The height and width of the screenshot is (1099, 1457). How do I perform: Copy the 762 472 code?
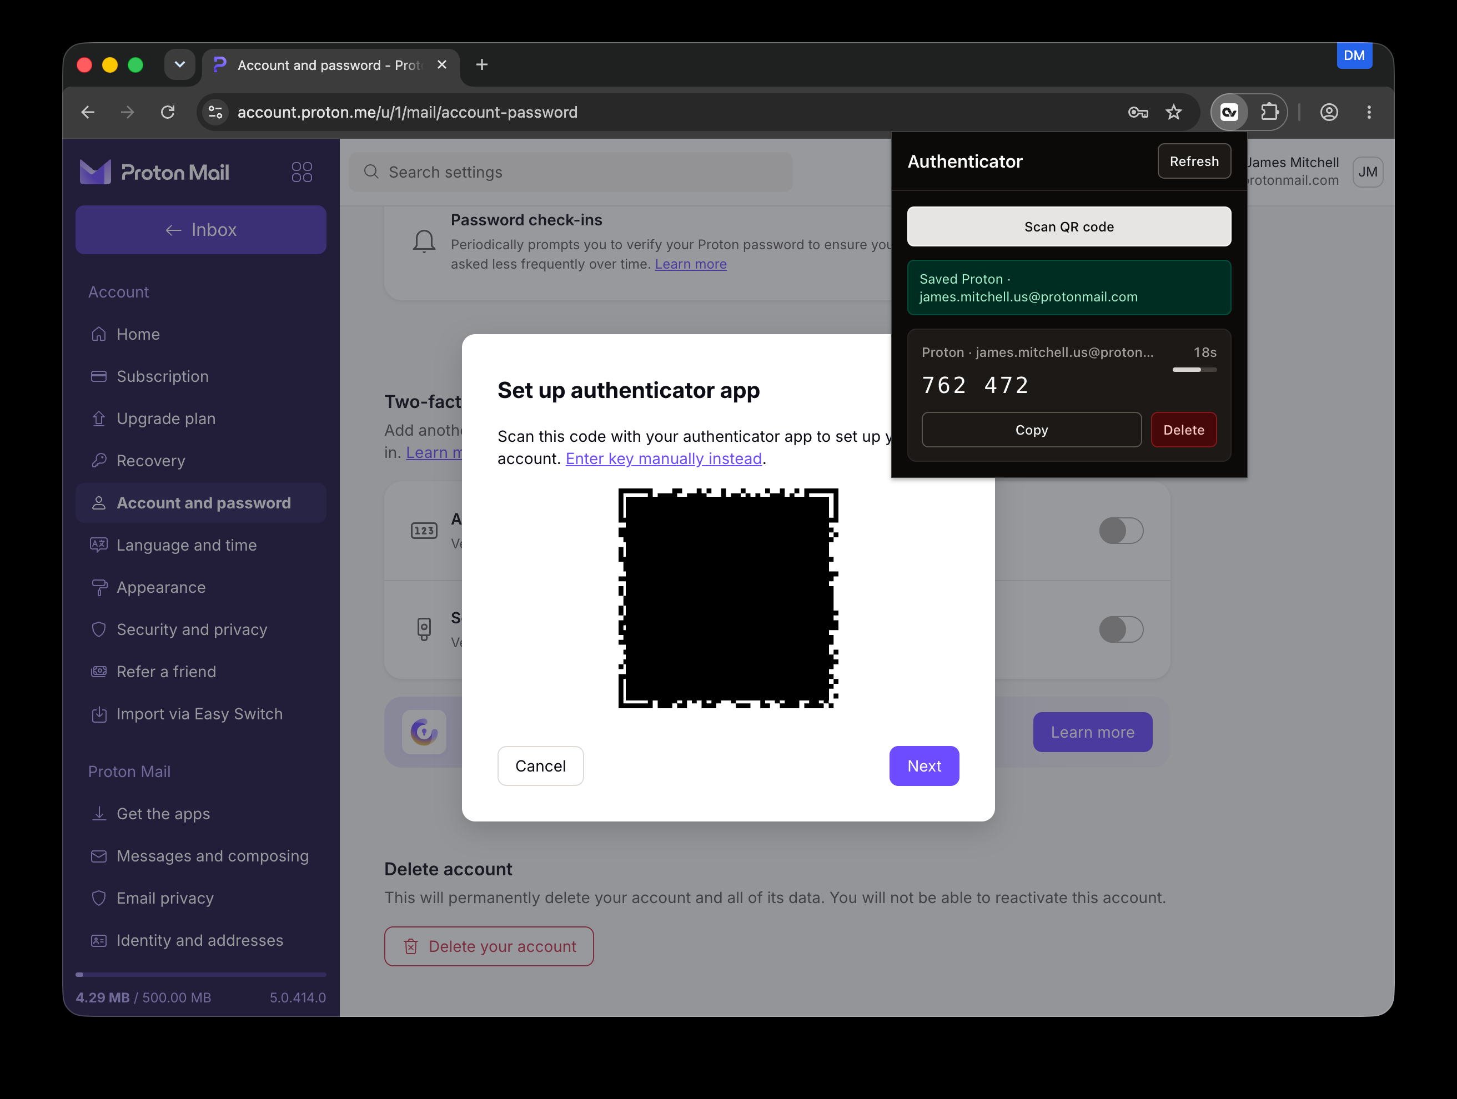coord(1031,430)
